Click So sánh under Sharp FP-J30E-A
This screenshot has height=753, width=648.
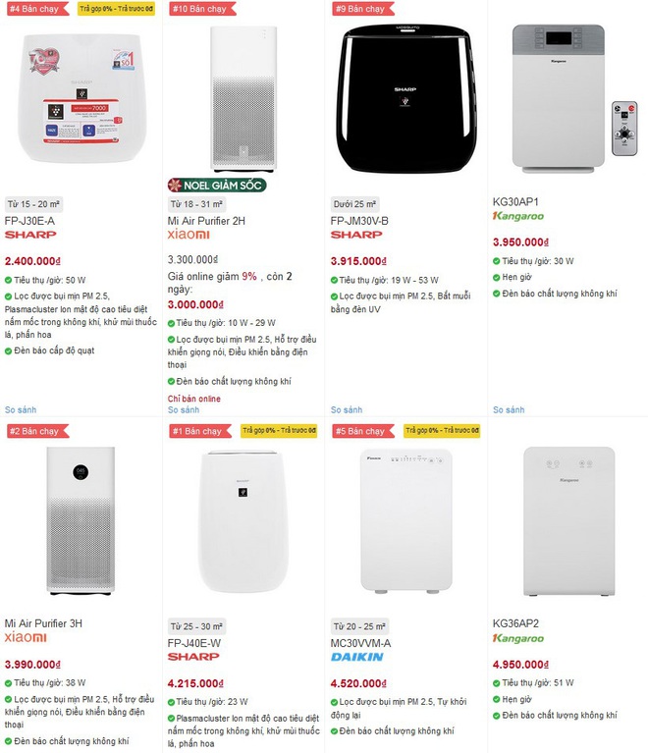point(21,409)
